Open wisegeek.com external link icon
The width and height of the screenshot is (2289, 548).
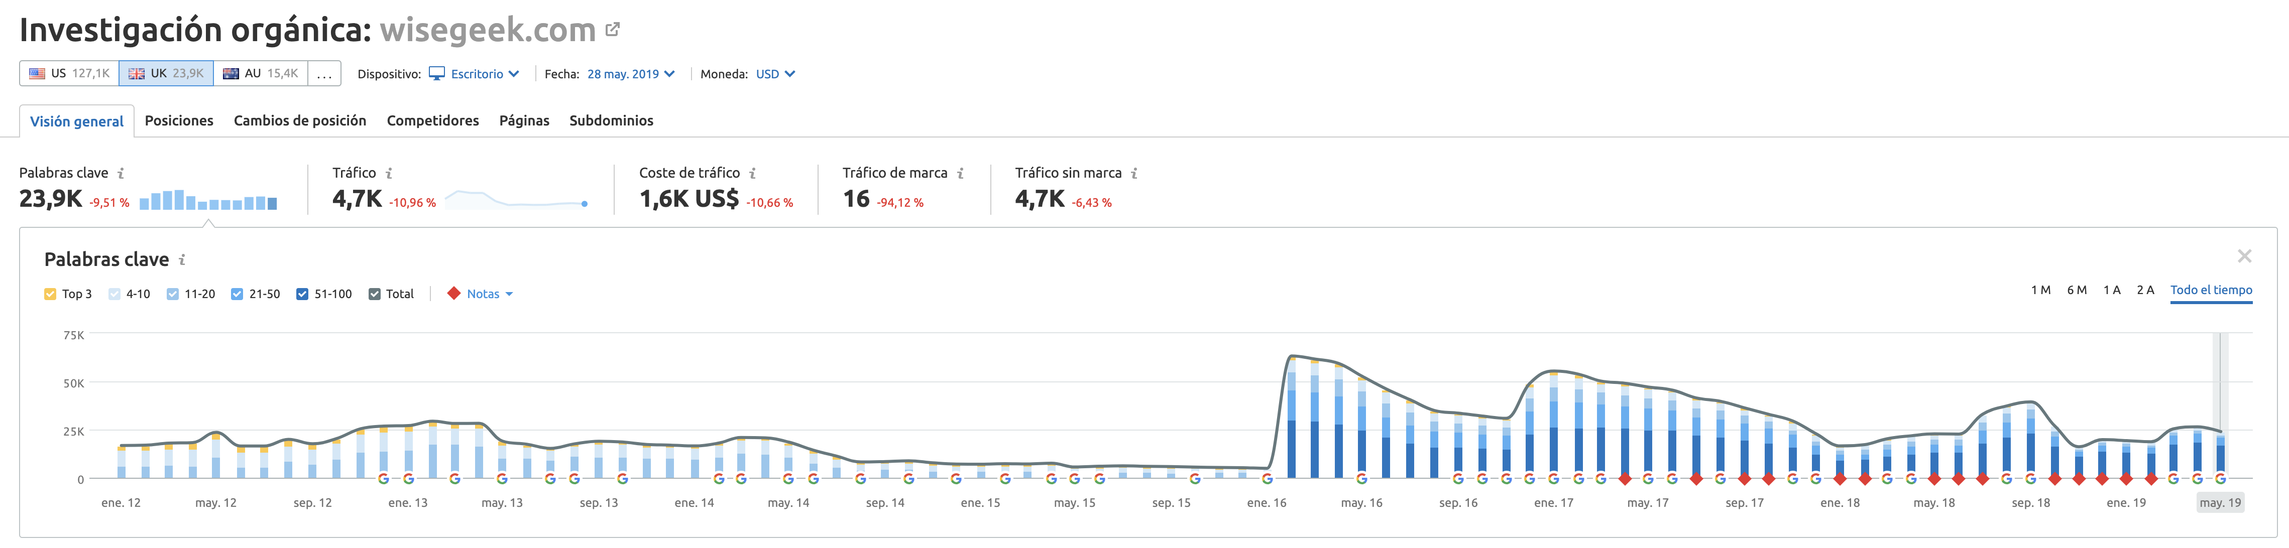point(612,29)
